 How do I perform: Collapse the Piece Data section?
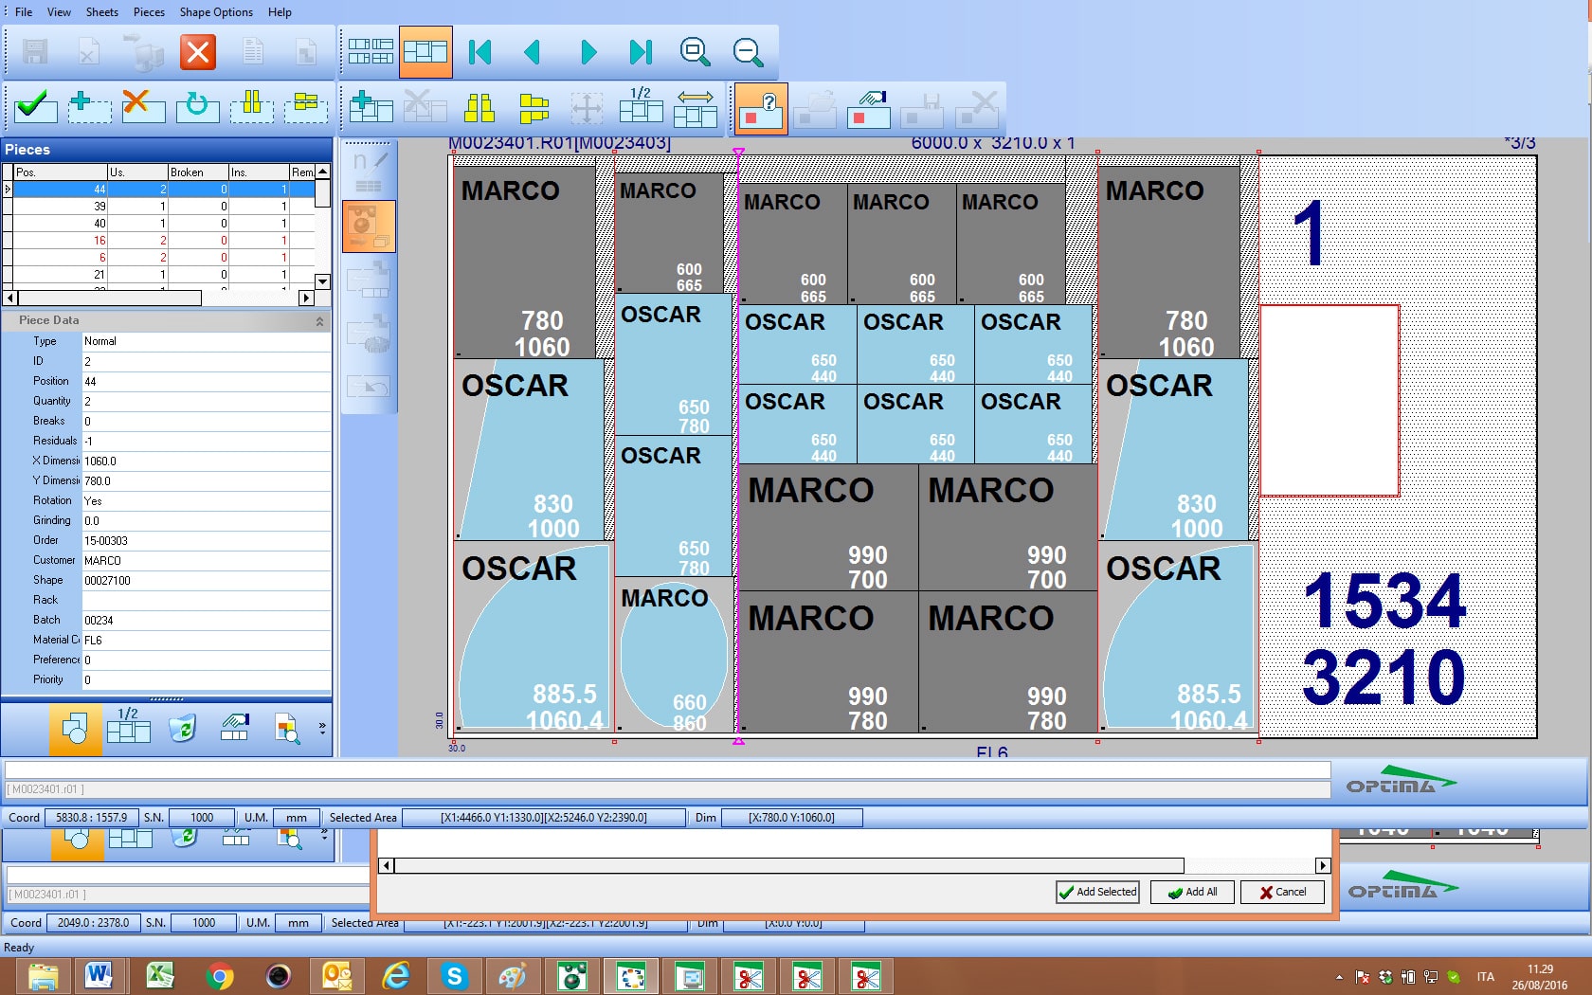[x=319, y=321]
